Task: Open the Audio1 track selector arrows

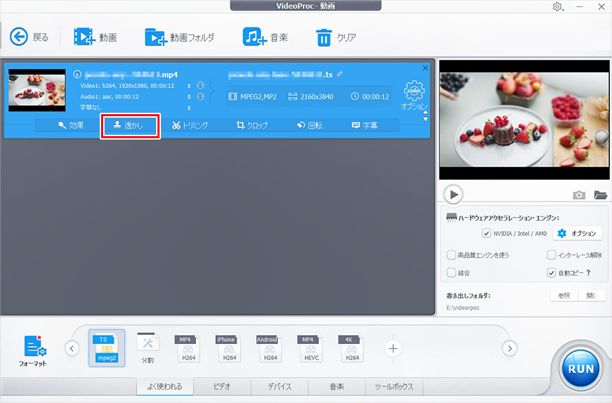Action: 189,96
